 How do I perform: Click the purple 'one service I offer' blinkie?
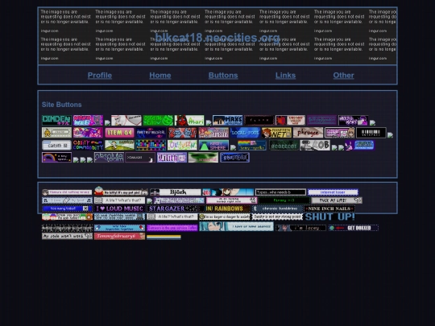(x=172, y=228)
